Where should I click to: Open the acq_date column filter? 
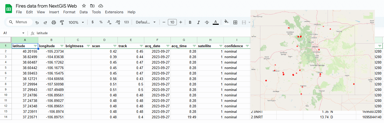tap(168, 46)
